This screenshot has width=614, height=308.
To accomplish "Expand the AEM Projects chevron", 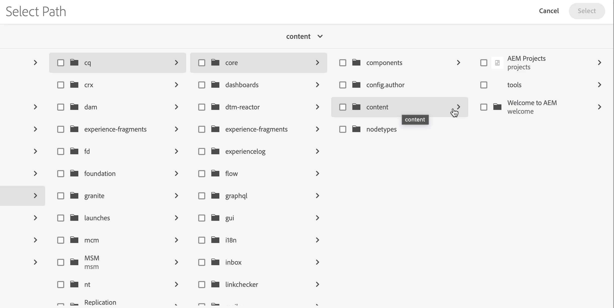I will tap(599, 63).
